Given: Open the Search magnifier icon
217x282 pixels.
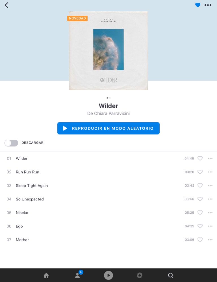Looking at the screenshot, I should click(x=171, y=275).
